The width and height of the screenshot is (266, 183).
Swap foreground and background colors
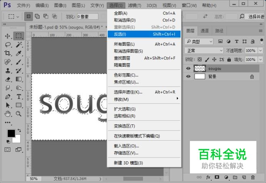click(x=19, y=131)
